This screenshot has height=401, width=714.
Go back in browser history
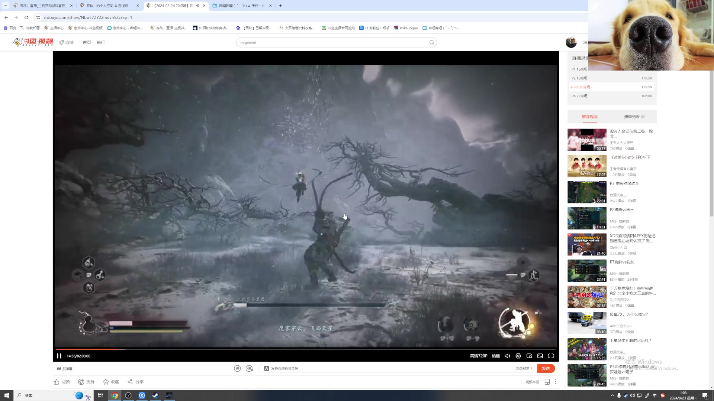point(6,17)
